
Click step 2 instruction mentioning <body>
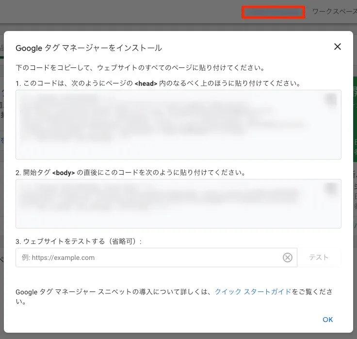click(130, 173)
